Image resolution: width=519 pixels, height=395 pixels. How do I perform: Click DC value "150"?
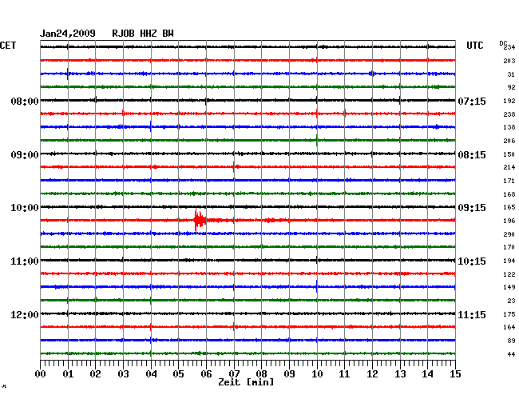[x=509, y=154]
